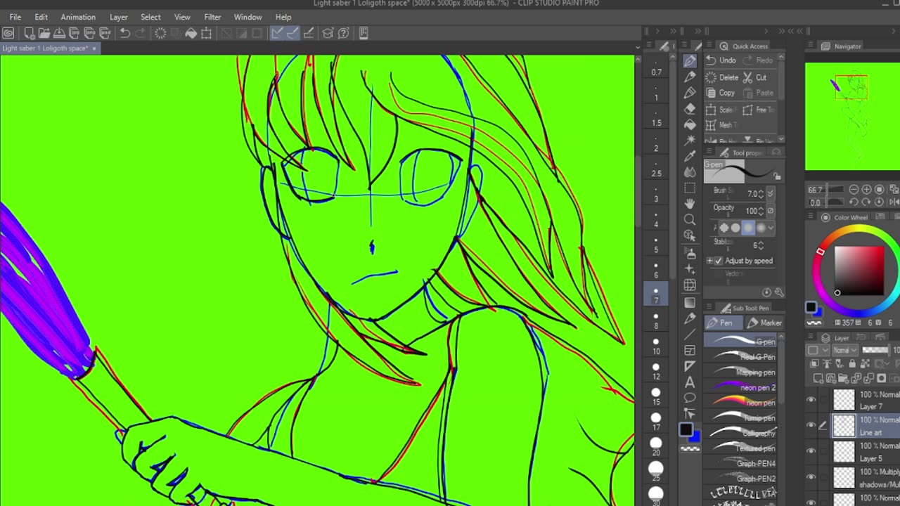Select the Text tool with letter A

(x=690, y=382)
